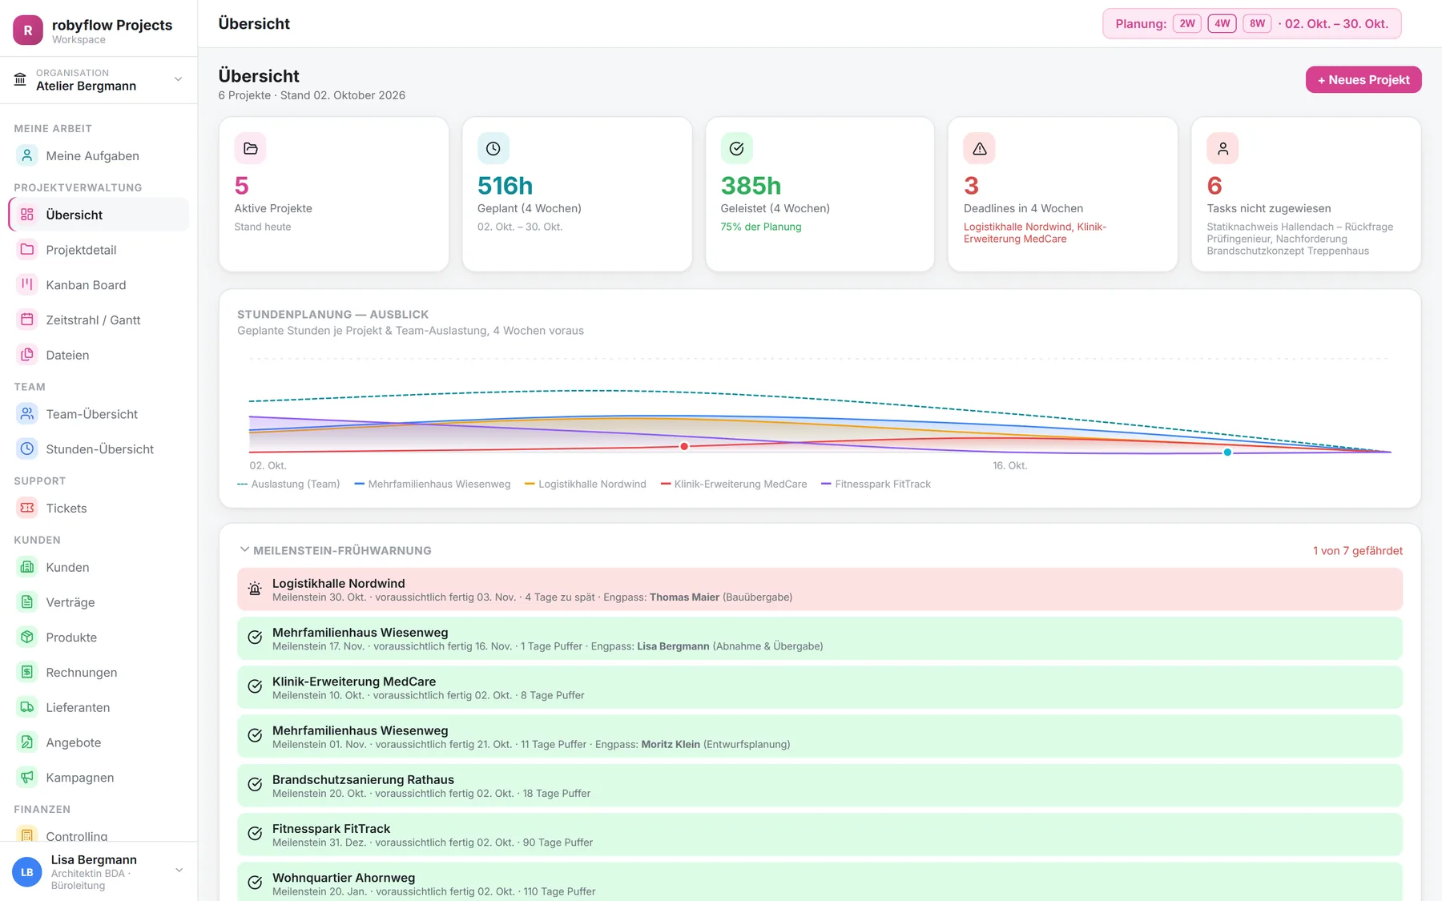The height and width of the screenshot is (901, 1442).
Task: Open Stunden-Übersicht in the sidebar
Action: click(x=99, y=449)
